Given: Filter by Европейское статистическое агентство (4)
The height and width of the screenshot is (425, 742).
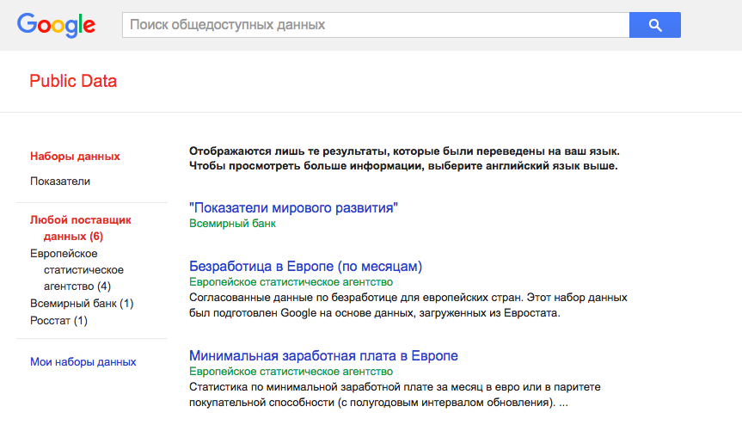Looking at the screenshot, I should (77, 270).
